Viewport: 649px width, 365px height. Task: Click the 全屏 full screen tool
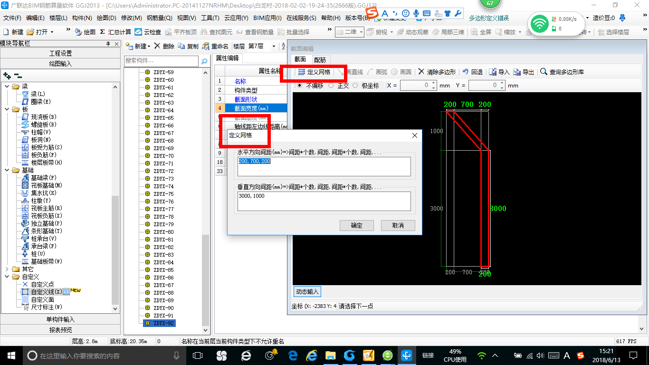(x=481, y=32)
